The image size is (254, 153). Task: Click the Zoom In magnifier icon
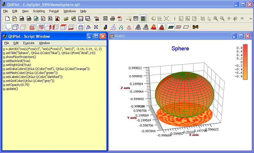(x=215, y=19)
